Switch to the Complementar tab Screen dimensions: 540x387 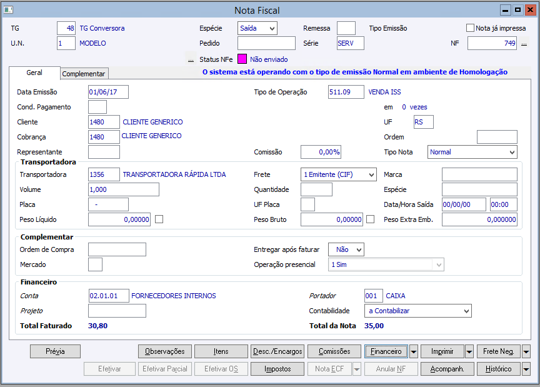[x=84, y=74]
